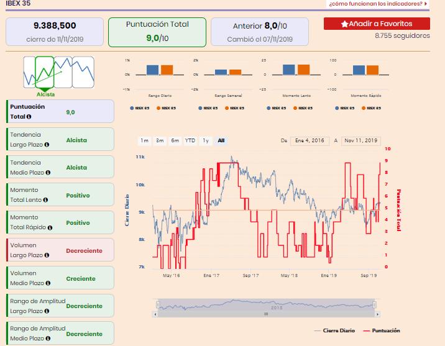Click the Anterior 8,0/10 card
The height and width of the screenshot is (346, 445).
click(x=260, y=32)
